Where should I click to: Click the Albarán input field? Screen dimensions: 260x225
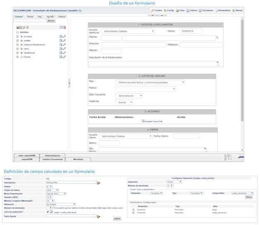[111, 51]
